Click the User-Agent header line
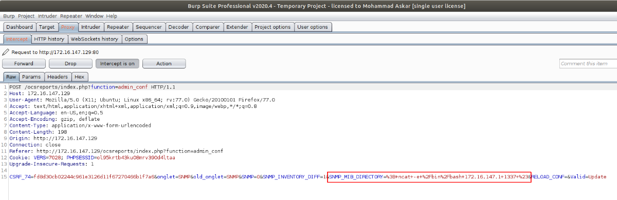Screen dimensions: 617x200 142,100
